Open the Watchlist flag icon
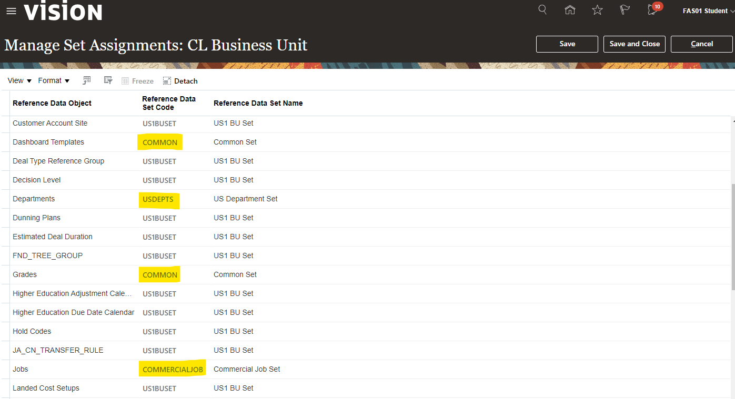The height and width of the screenshot is (399, 735). click(x=625, y=10)
